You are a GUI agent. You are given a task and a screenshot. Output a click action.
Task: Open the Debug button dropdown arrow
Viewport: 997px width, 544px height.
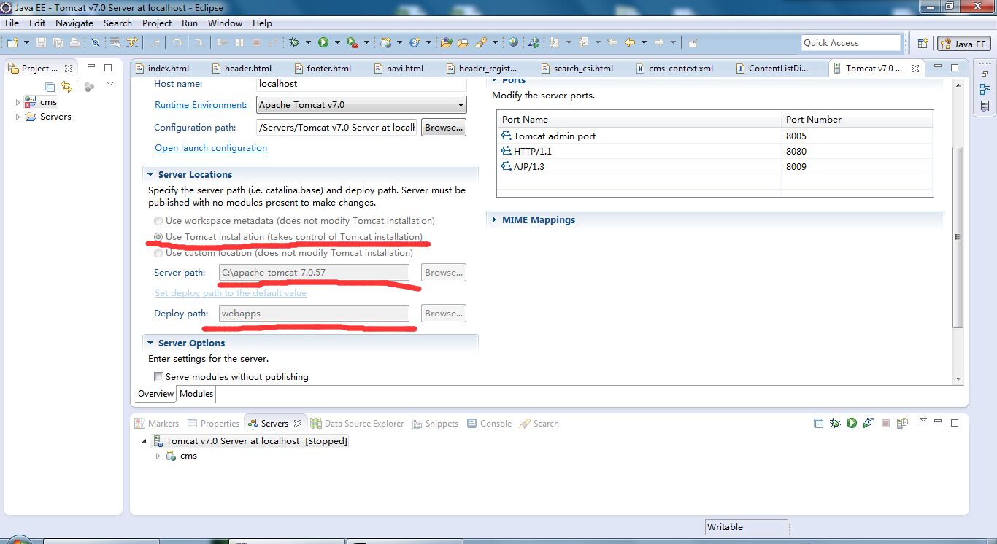pos(308,43)
